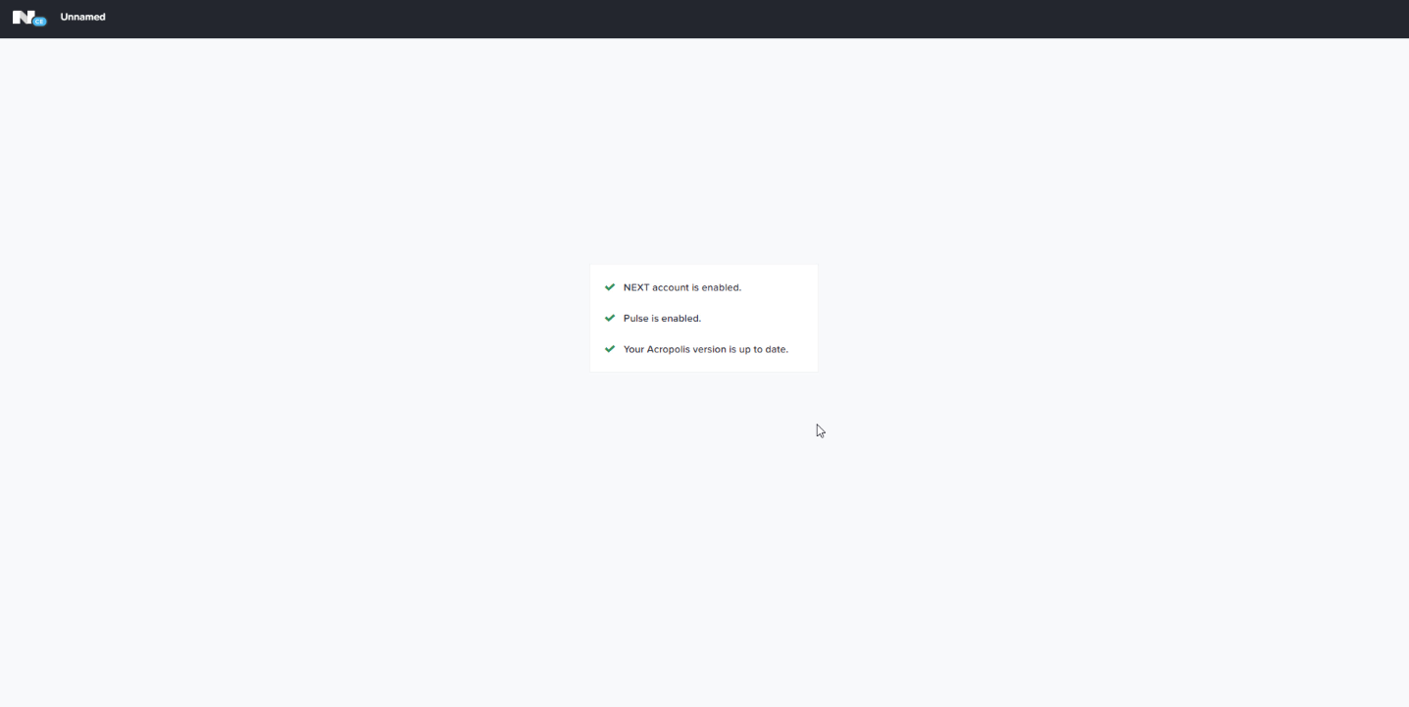Select the Acropolis version is up to date text
This screenshot has width=1409, height=707.
tap(706, 349)
